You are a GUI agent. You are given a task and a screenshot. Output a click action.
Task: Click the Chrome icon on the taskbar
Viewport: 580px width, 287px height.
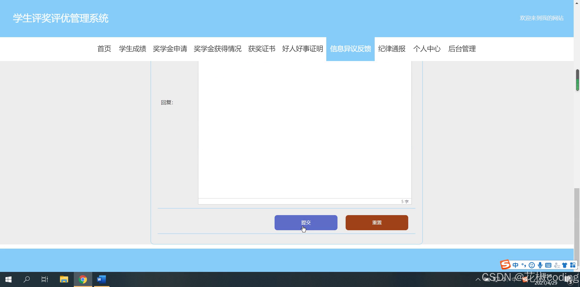(83, 279)
